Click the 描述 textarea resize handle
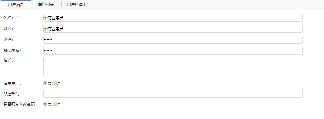Screen dimensions: 324x119 click(302, 74)
